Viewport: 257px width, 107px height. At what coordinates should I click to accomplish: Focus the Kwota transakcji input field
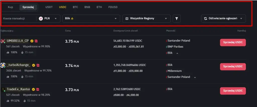[x=18, y=18]
